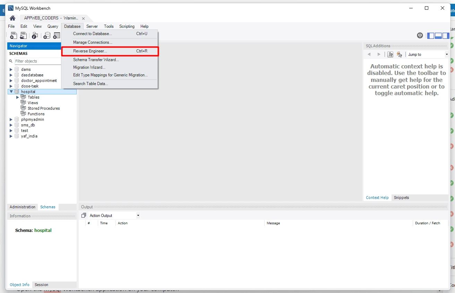Image resolution: width=455 pixels, height=293 pixels.
Task: Click the MySQL Workbench dolphin title icon
Action: [x=11, y=8]
